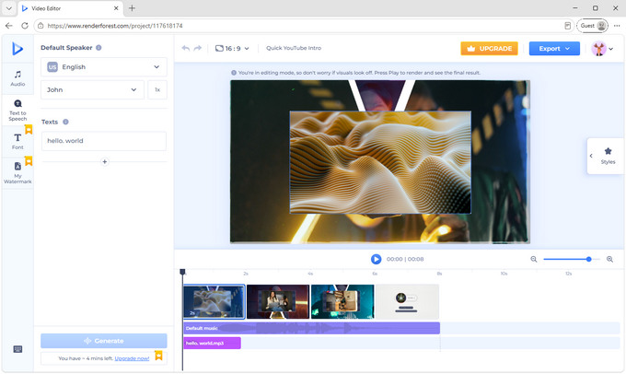Screen dimensions: 626x374
Task: Select the third scene thumbnail
Action: (x=342, y=301)
